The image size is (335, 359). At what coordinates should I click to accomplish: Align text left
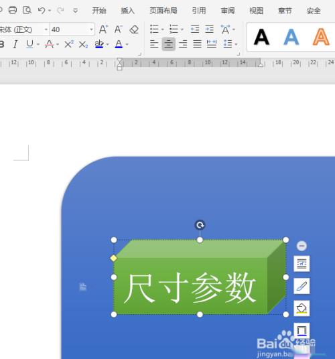(154, 44)
